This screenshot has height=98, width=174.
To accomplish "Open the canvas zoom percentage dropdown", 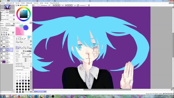I will point(54,5).
